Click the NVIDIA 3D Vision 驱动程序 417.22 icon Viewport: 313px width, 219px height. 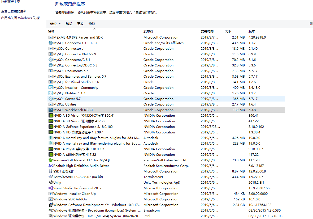click(50, 121)
